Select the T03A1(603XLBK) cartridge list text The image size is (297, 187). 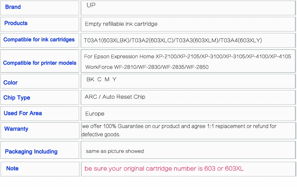[x=173, y=40]
